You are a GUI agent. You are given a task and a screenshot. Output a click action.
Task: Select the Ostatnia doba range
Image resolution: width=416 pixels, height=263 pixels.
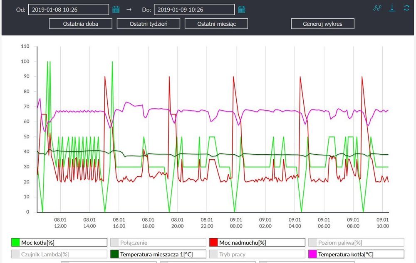(81, 24)
